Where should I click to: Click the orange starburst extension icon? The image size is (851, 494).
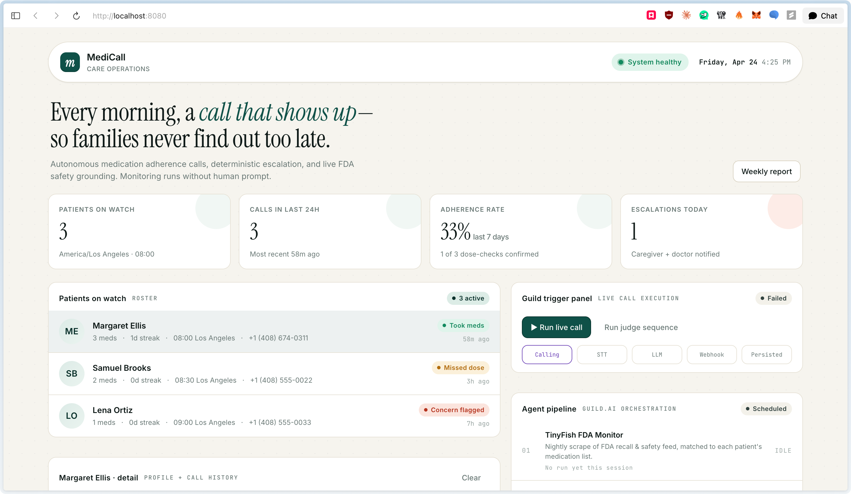click(686, 15)
